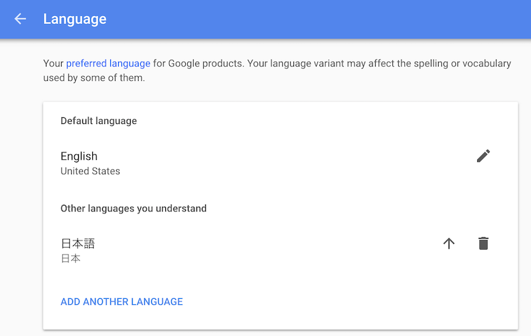Move Japanese up in the list
This screenshot has width=531, height=336.
(x=449, y=243)
